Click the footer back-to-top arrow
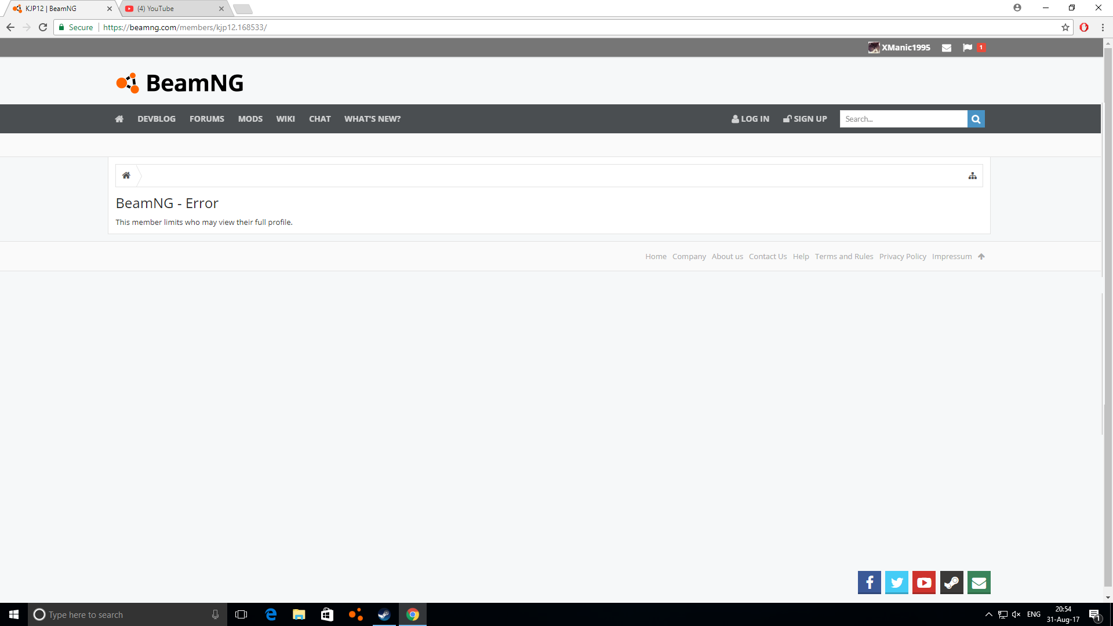1113x626 pixels. [981, 257]
